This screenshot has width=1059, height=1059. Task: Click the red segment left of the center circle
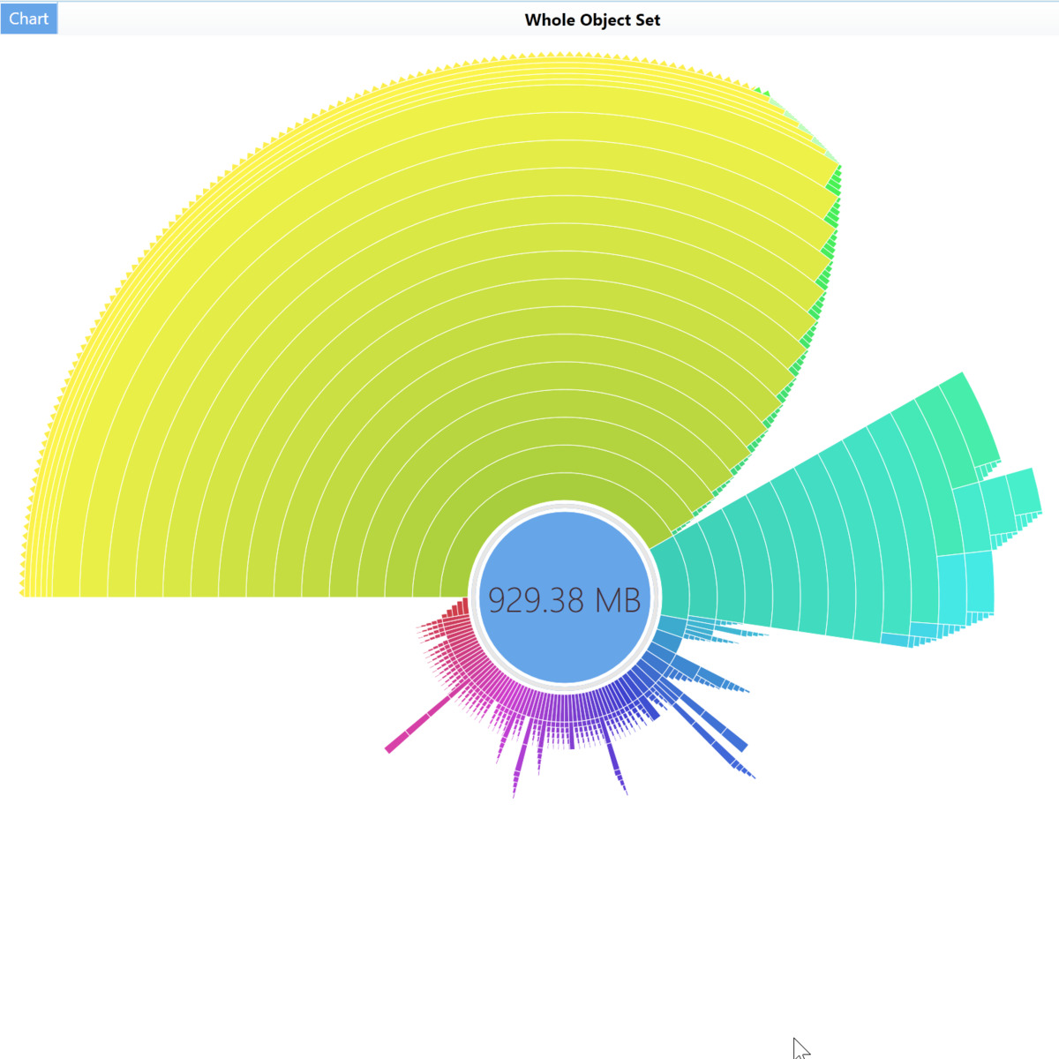tap(457, 610)
